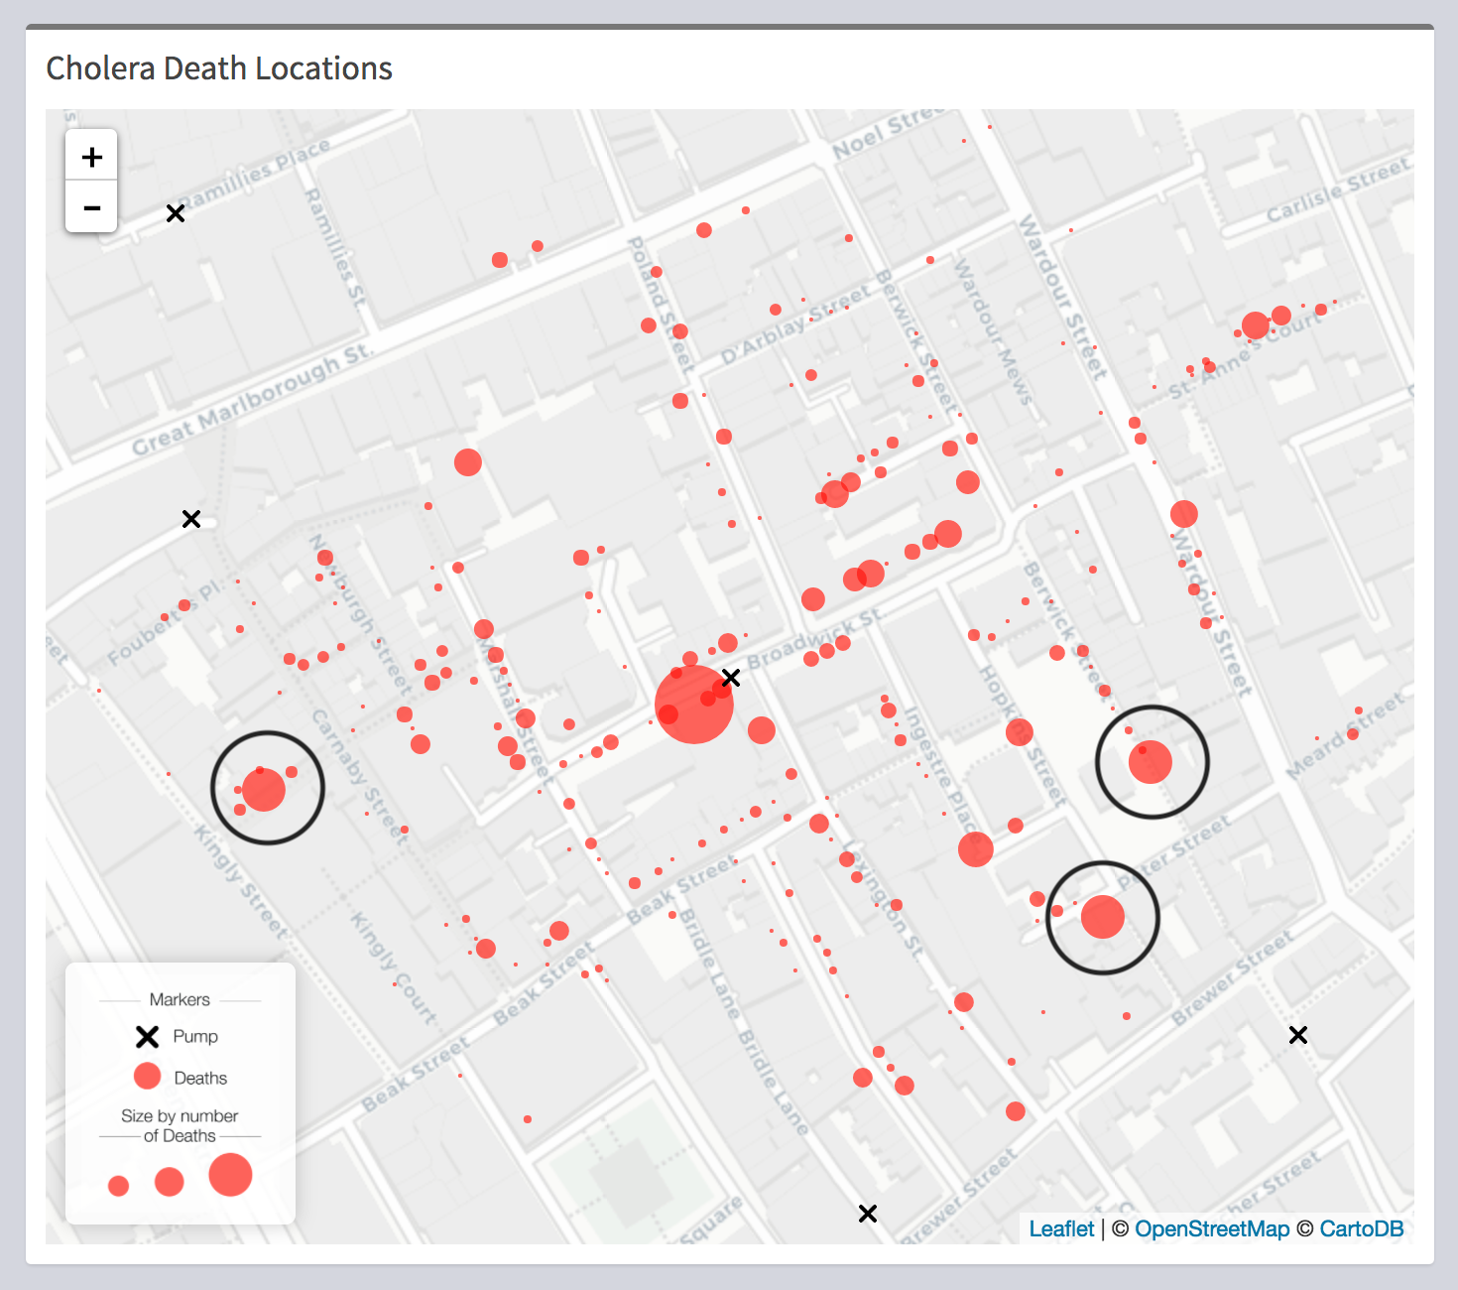The width and height of the screenshot is (1458, 1290).
Task: Select ringed death marker below Berwick Street
Action: pyautogui.click(x=1151, y=762)
